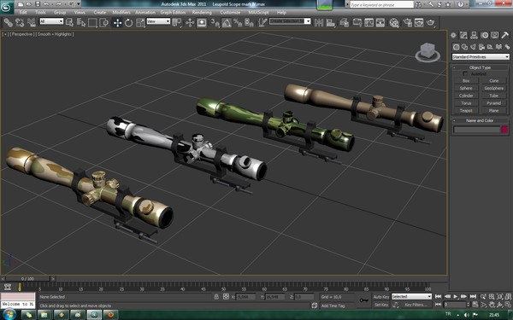The height and width of the screenshot is (320, 513).
Task: Activate the Select Object tool
Action: click(x=69, y=22)
